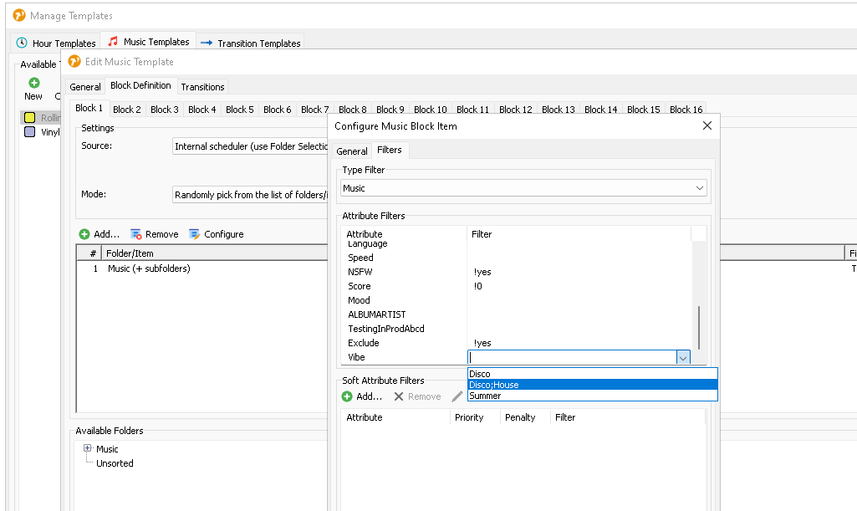Select the Block 16 tab
This screenshot has height=511, width=857.
click(686, 110)
